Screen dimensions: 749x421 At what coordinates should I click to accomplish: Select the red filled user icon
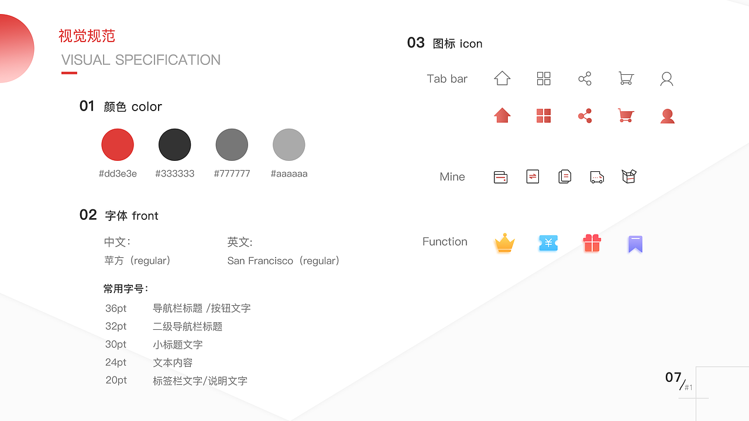click(x=667, y=116)
